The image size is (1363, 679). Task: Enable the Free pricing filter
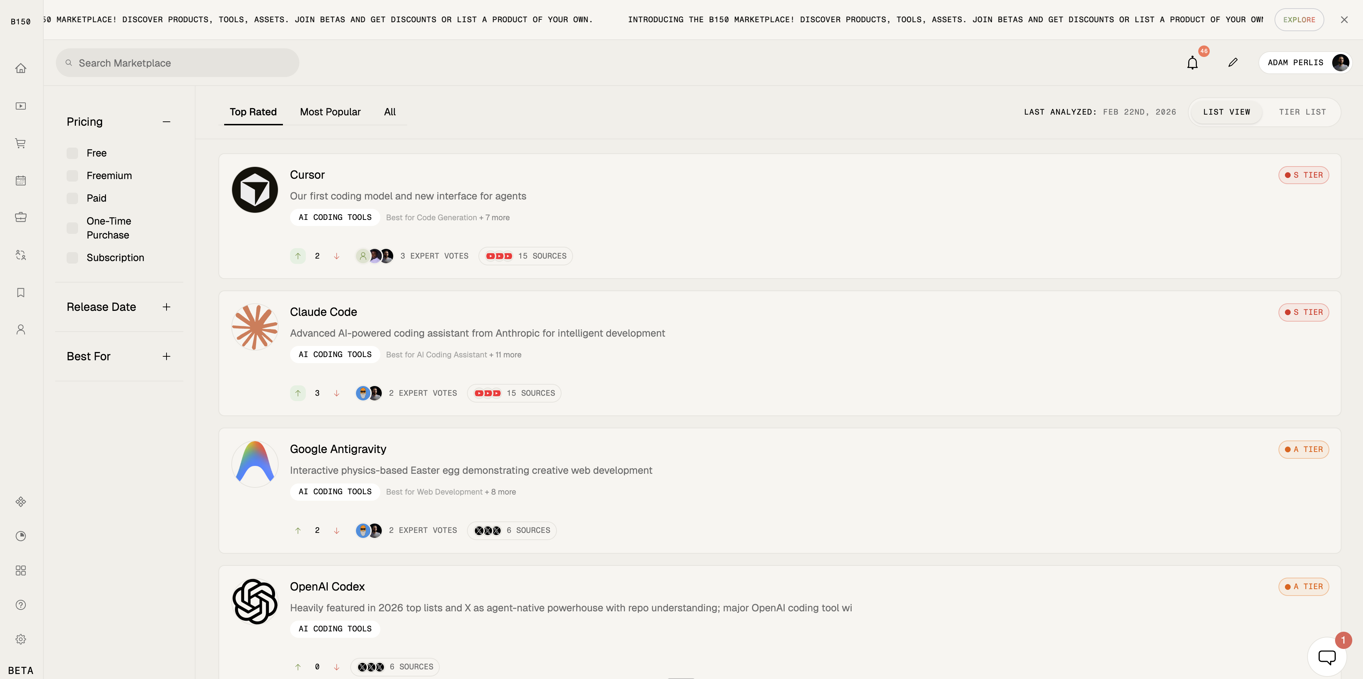point(72,153)
